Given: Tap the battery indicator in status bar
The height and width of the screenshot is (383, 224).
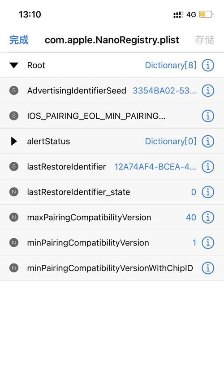Looking at the screenshot, I should point(206,14).
